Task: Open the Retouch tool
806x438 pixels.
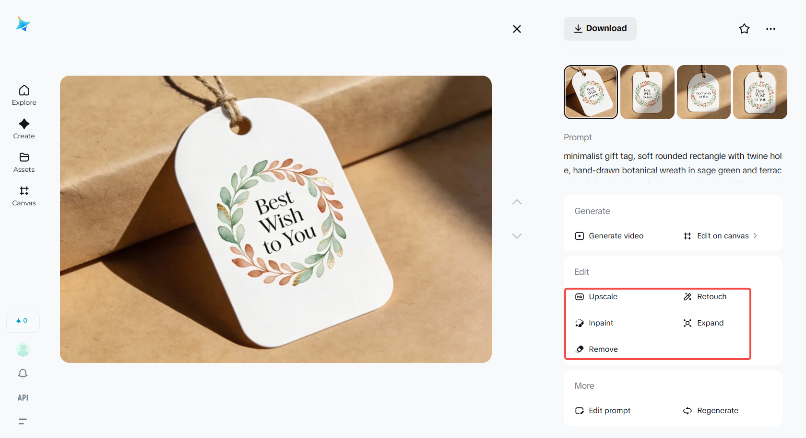Action: pyautogui.click(x=711, y=296)
